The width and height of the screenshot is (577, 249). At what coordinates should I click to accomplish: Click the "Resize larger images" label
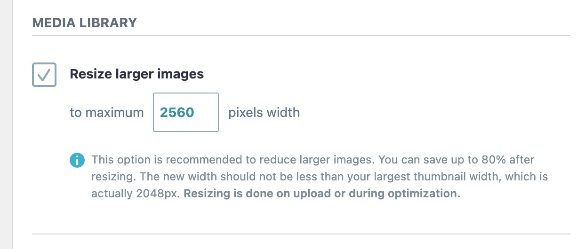(x=136, y=74)
